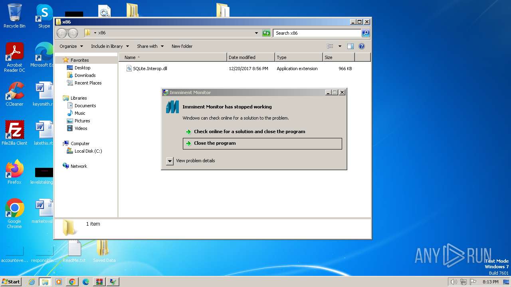Open Videos library
This screenshot has width=511, height=287.
pos(81,128)
